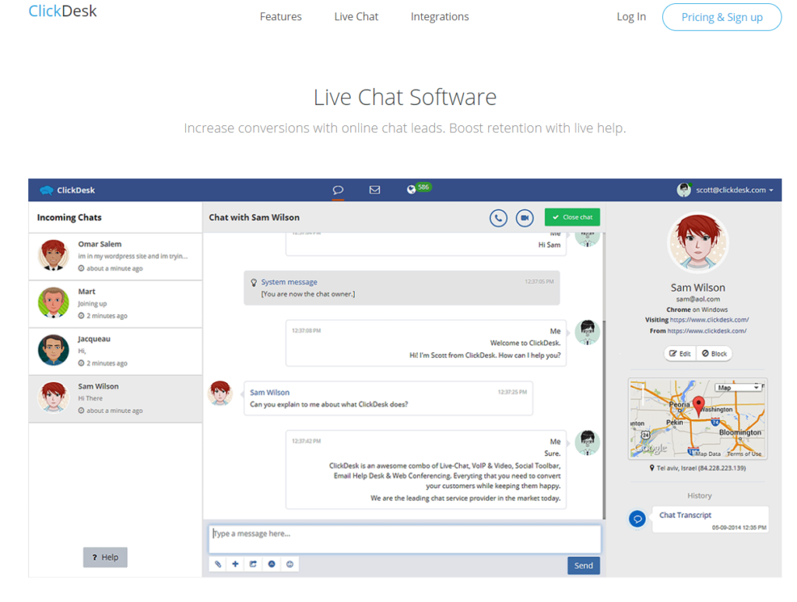Open the Chat Transcript history entry

click(x=711, y=520)
